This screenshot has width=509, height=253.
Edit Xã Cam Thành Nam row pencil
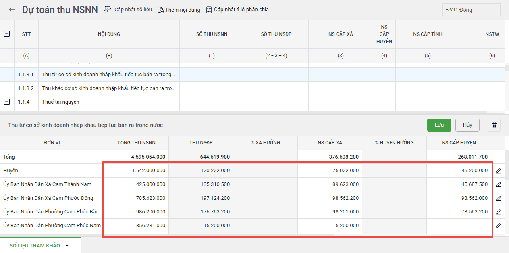498,184
